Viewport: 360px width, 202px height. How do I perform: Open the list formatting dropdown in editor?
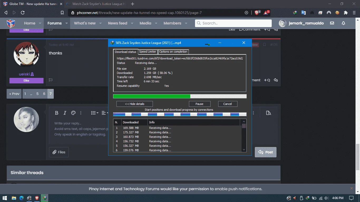95,113
